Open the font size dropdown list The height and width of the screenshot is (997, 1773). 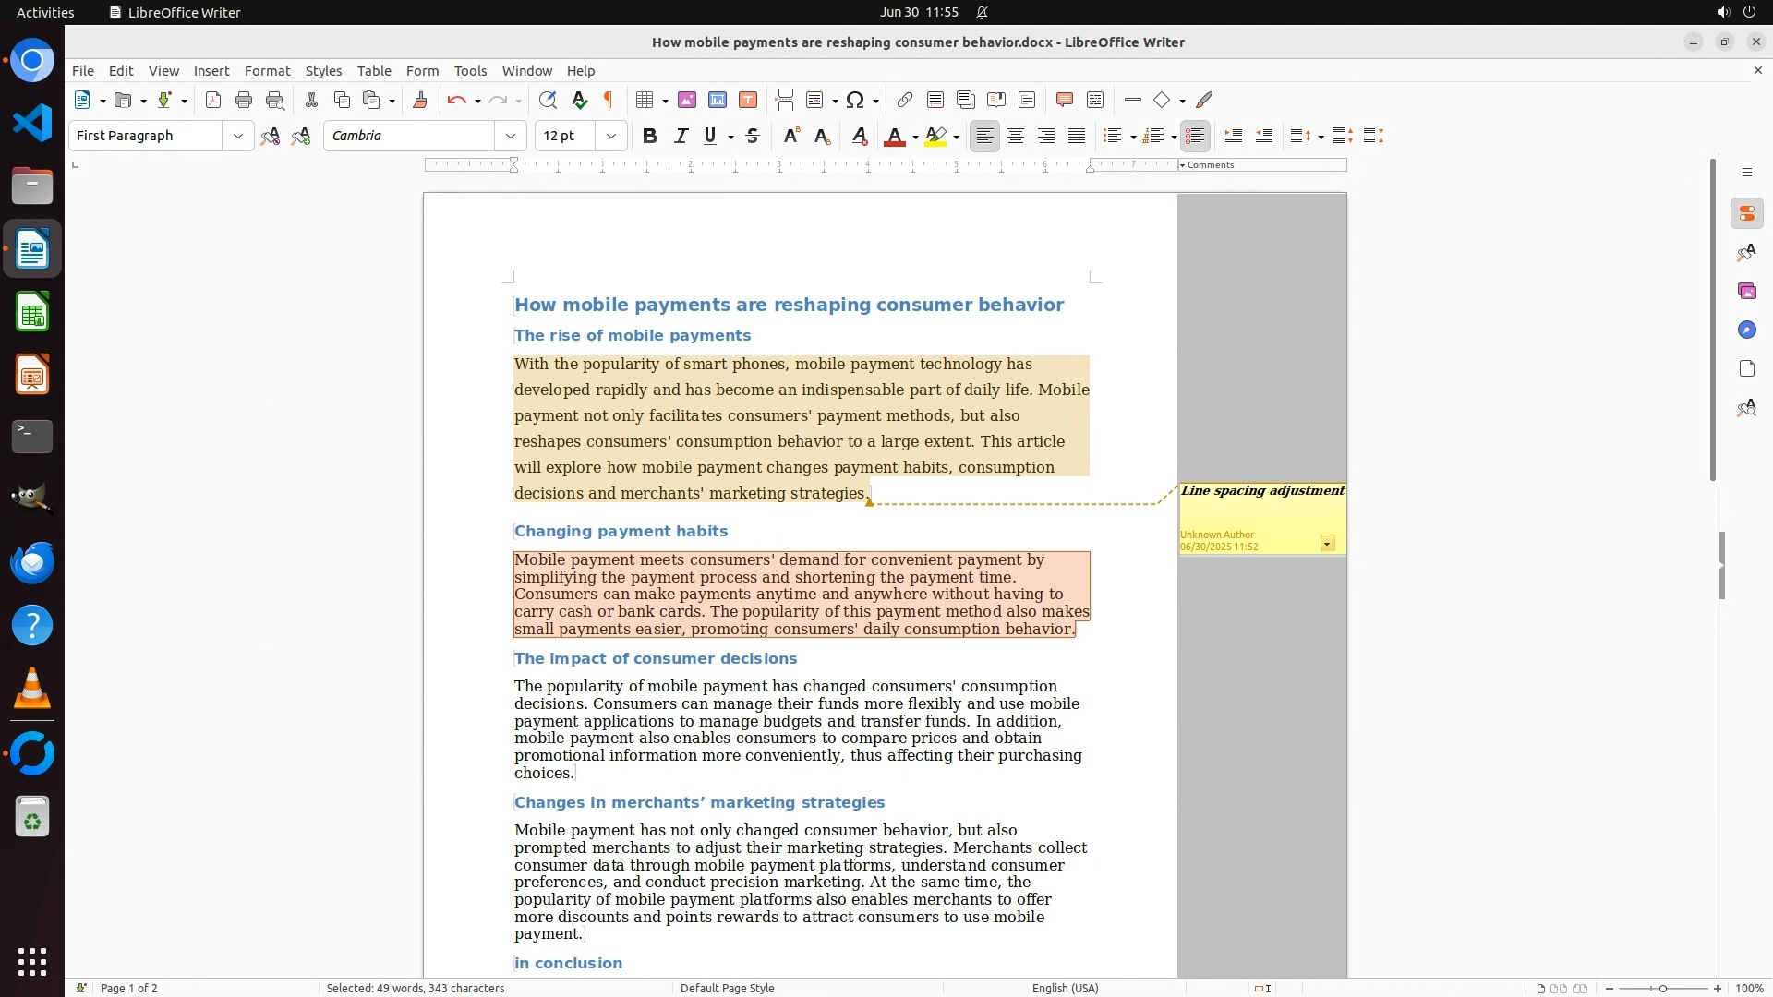610,136
